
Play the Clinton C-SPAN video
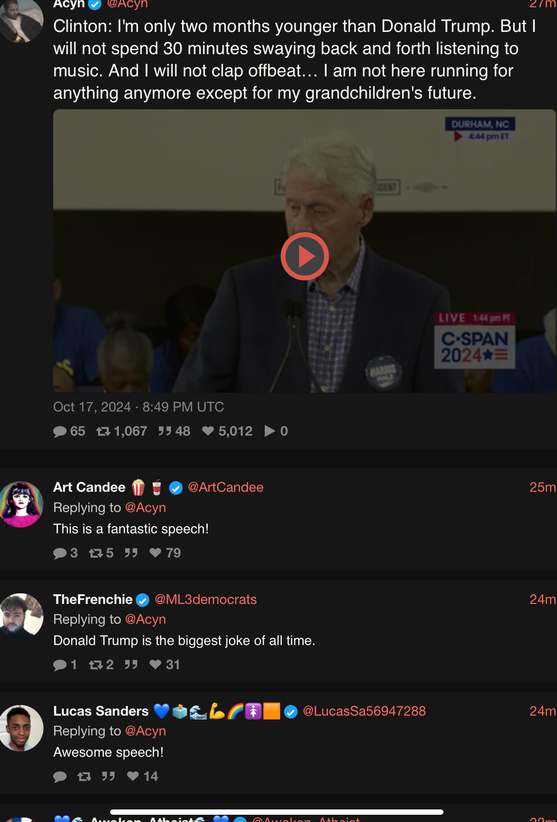pos(305,256)
